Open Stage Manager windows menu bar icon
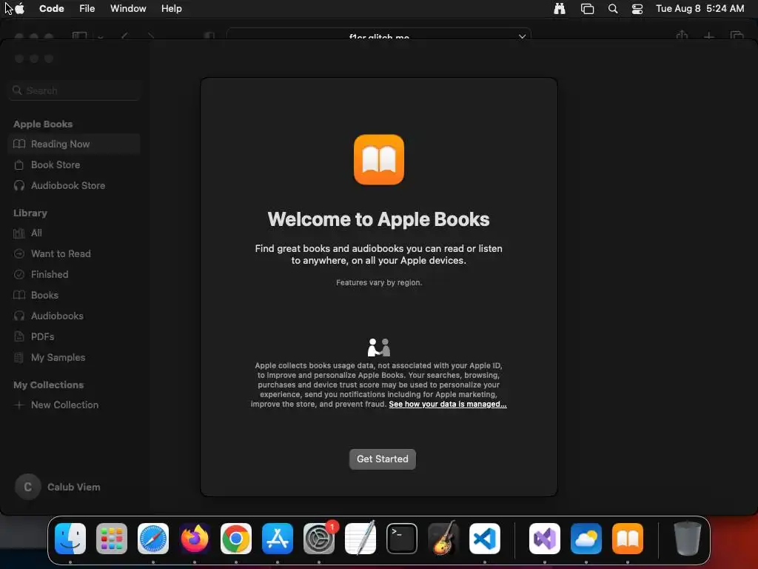Viewport: 758px width, 569px height. 587,9
